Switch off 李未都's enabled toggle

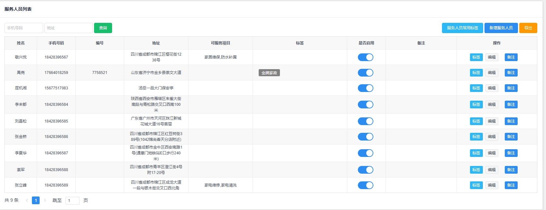click(366, 105)
